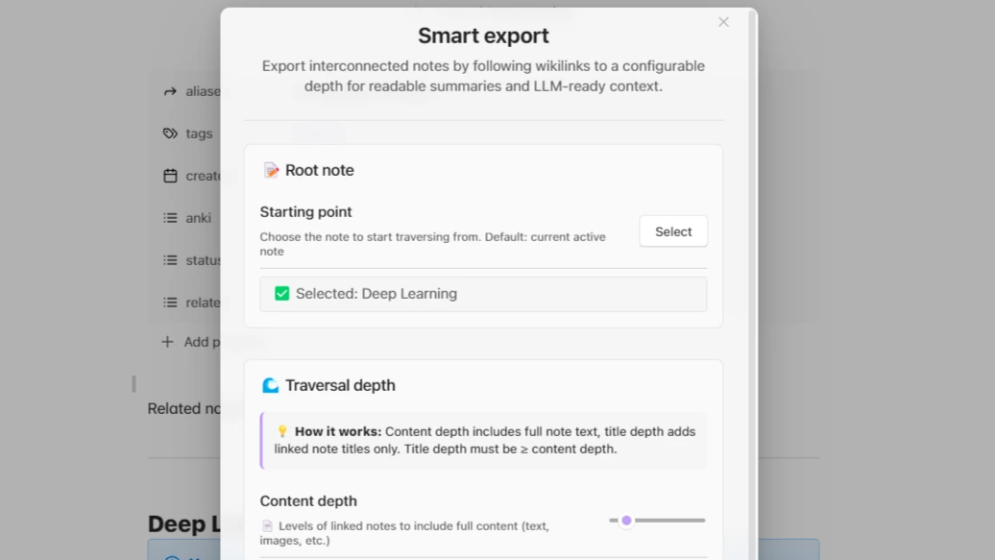Screen dimensions: 995x560
Task: Click the memo icon beside Root note
Action: pos(270,169)
